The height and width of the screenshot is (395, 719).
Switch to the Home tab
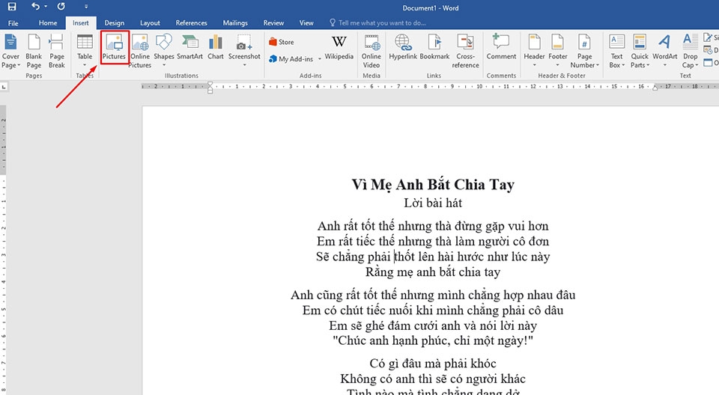[48, 23]
